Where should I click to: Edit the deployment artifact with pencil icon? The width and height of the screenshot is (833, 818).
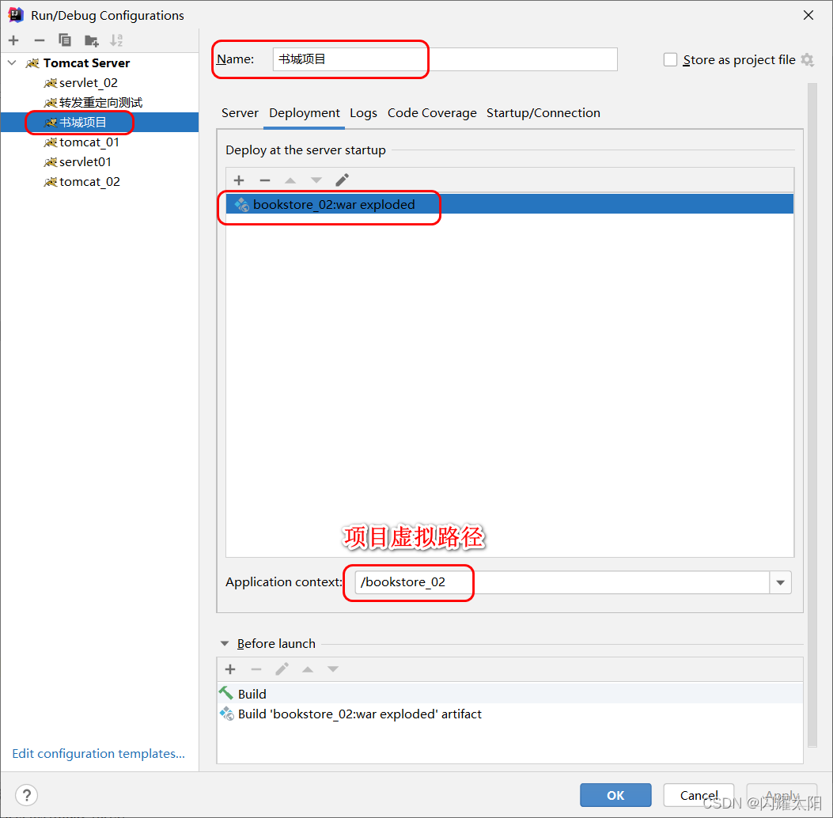click(342, 180)
